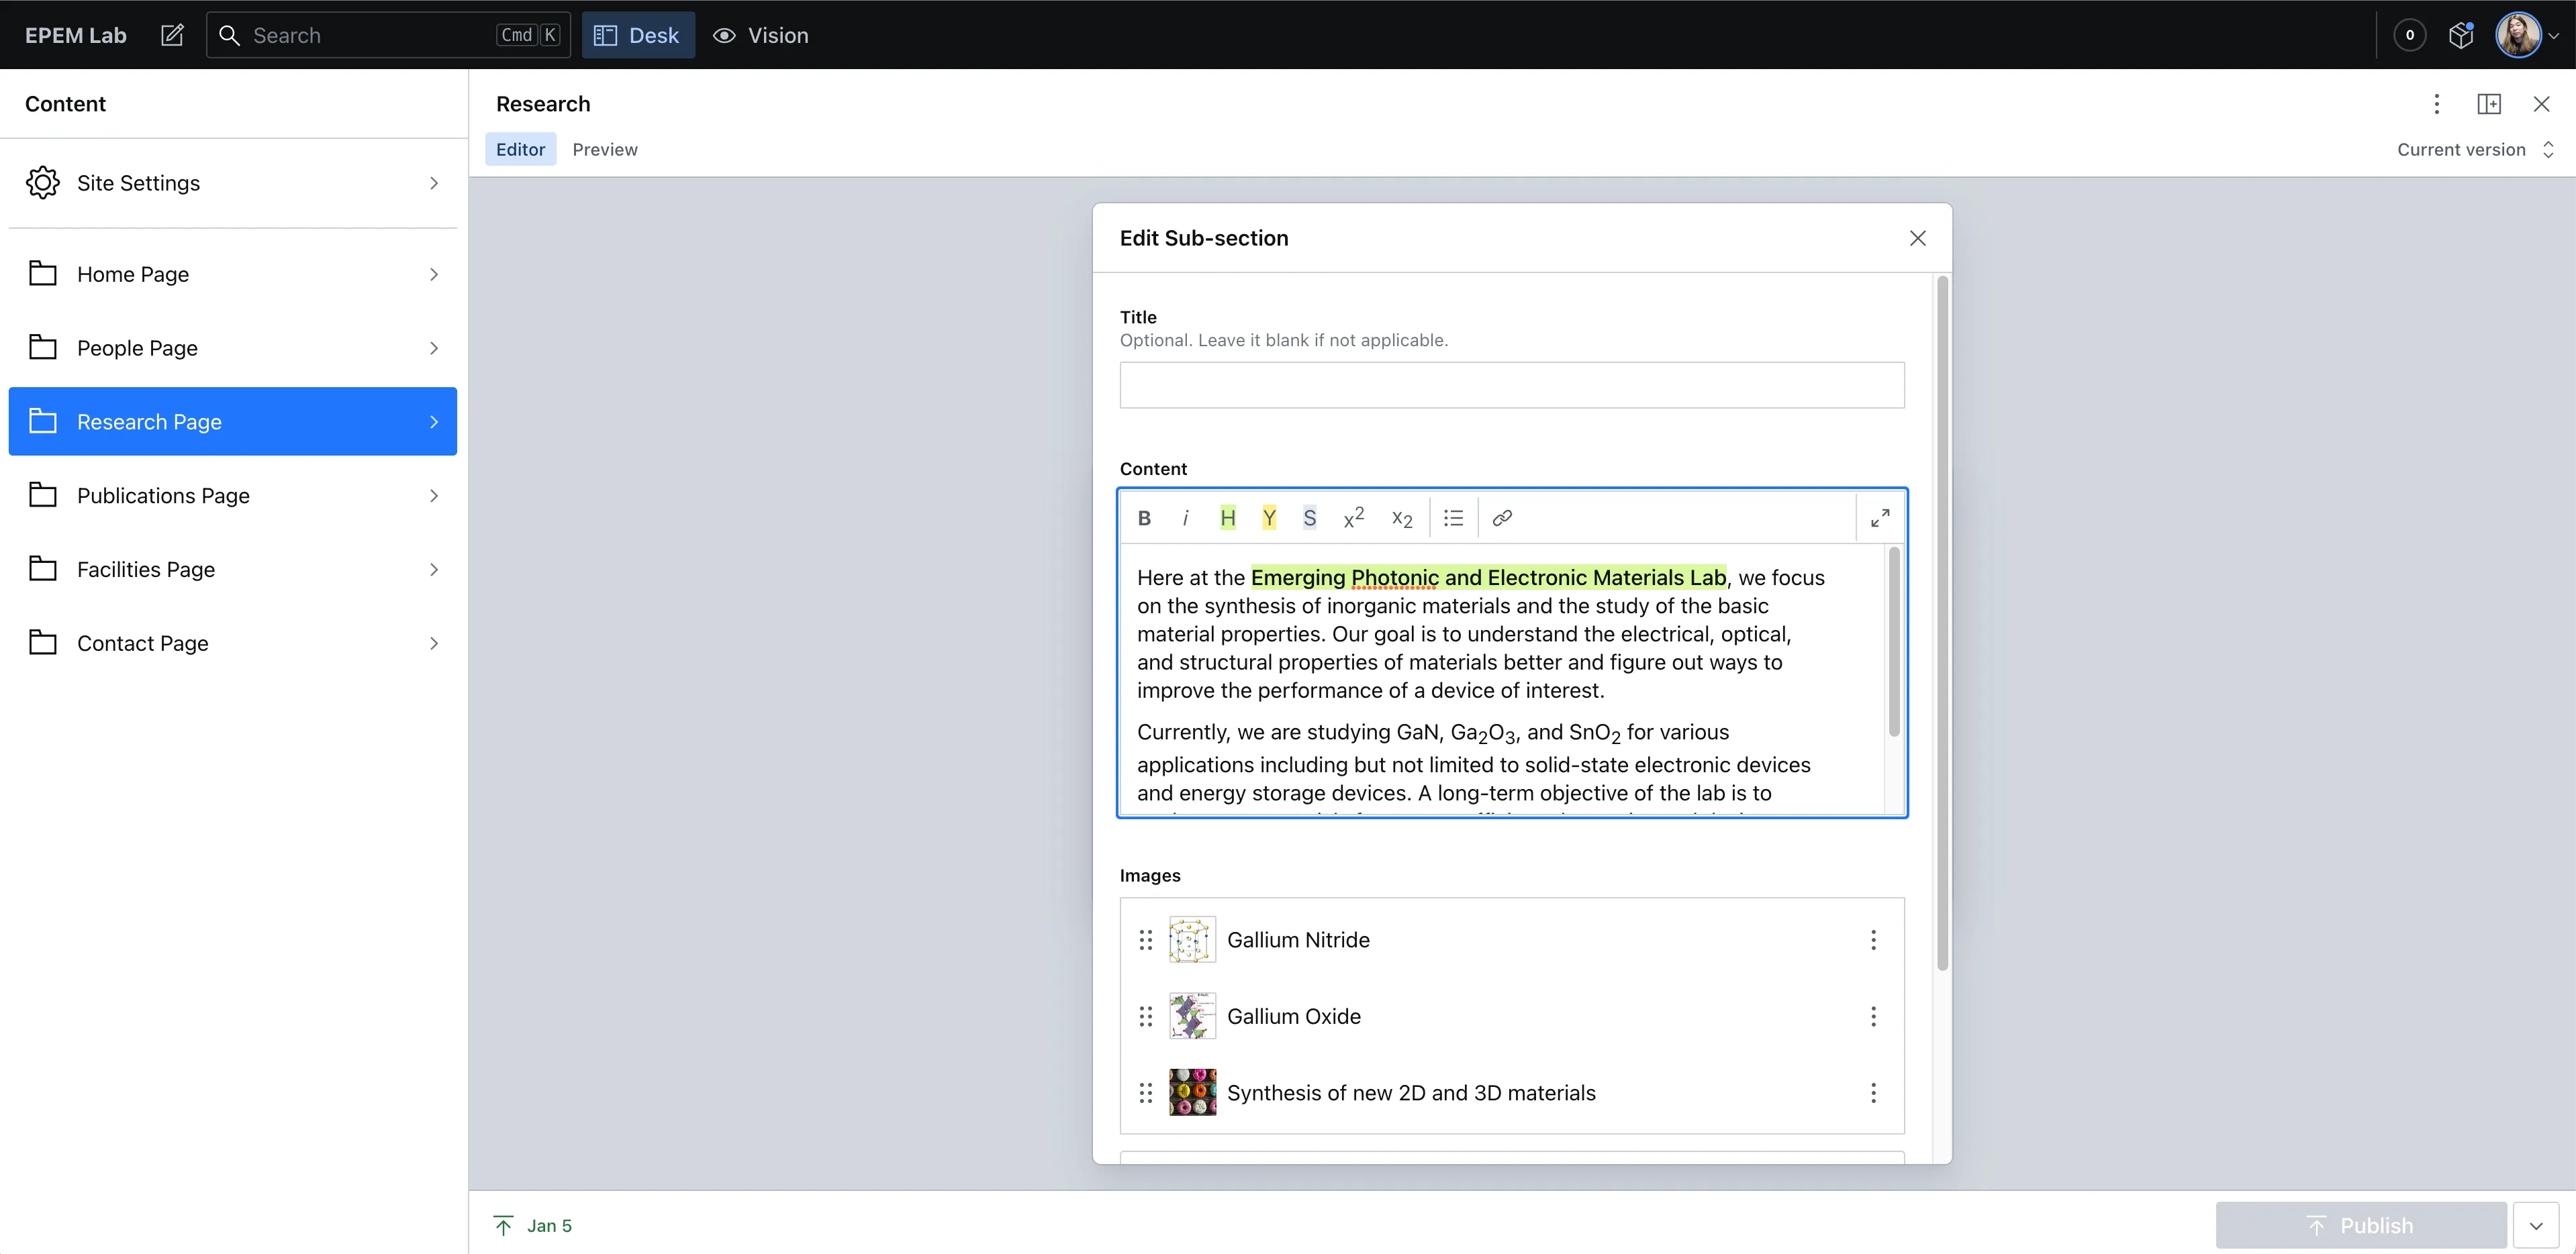Apply italic style in content toolbar
Screen dimensions: 2576x1254
tap(1185, 517)
